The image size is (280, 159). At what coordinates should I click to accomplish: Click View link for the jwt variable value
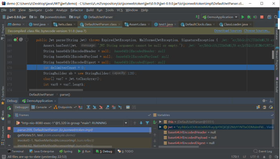coord(270,127)
